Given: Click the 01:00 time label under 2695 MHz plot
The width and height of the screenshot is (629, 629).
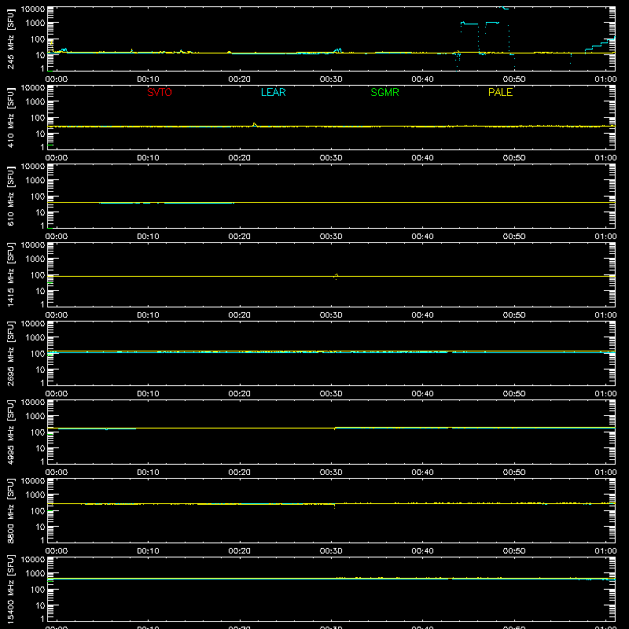Looking at the screenshot, I should click(605, 394).
